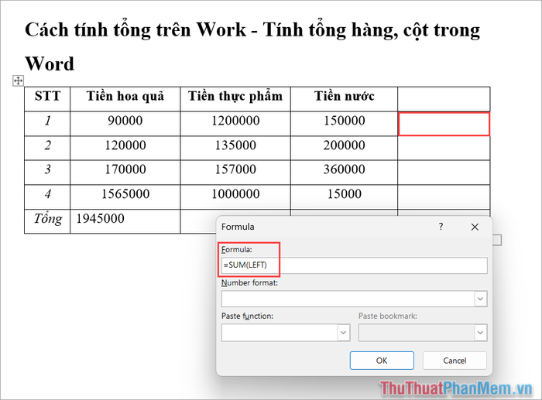Click the Tổng row label cell
The width and height of the screenshot is (542, 400).
(x=47, y=221)
